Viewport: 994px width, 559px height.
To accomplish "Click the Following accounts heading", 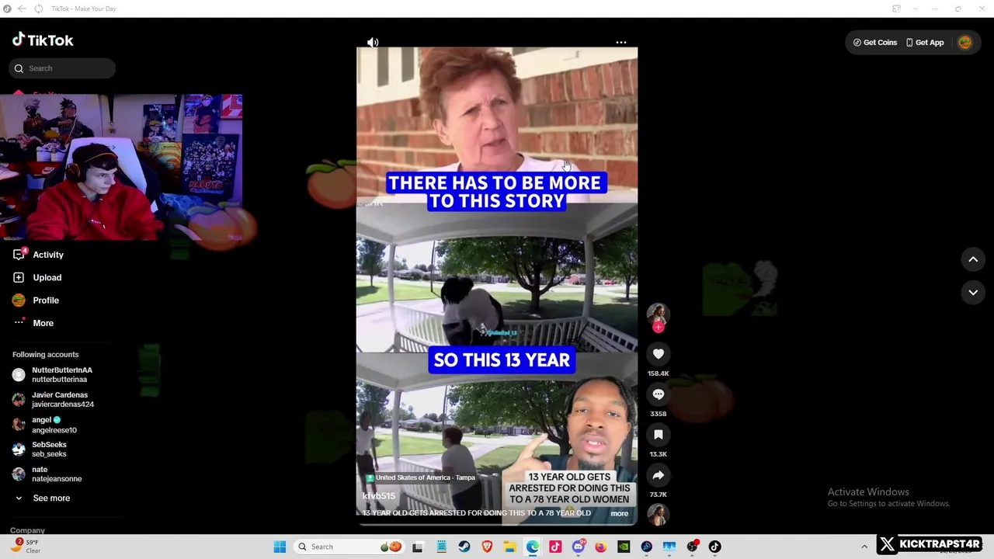I will tap(45, 354).
